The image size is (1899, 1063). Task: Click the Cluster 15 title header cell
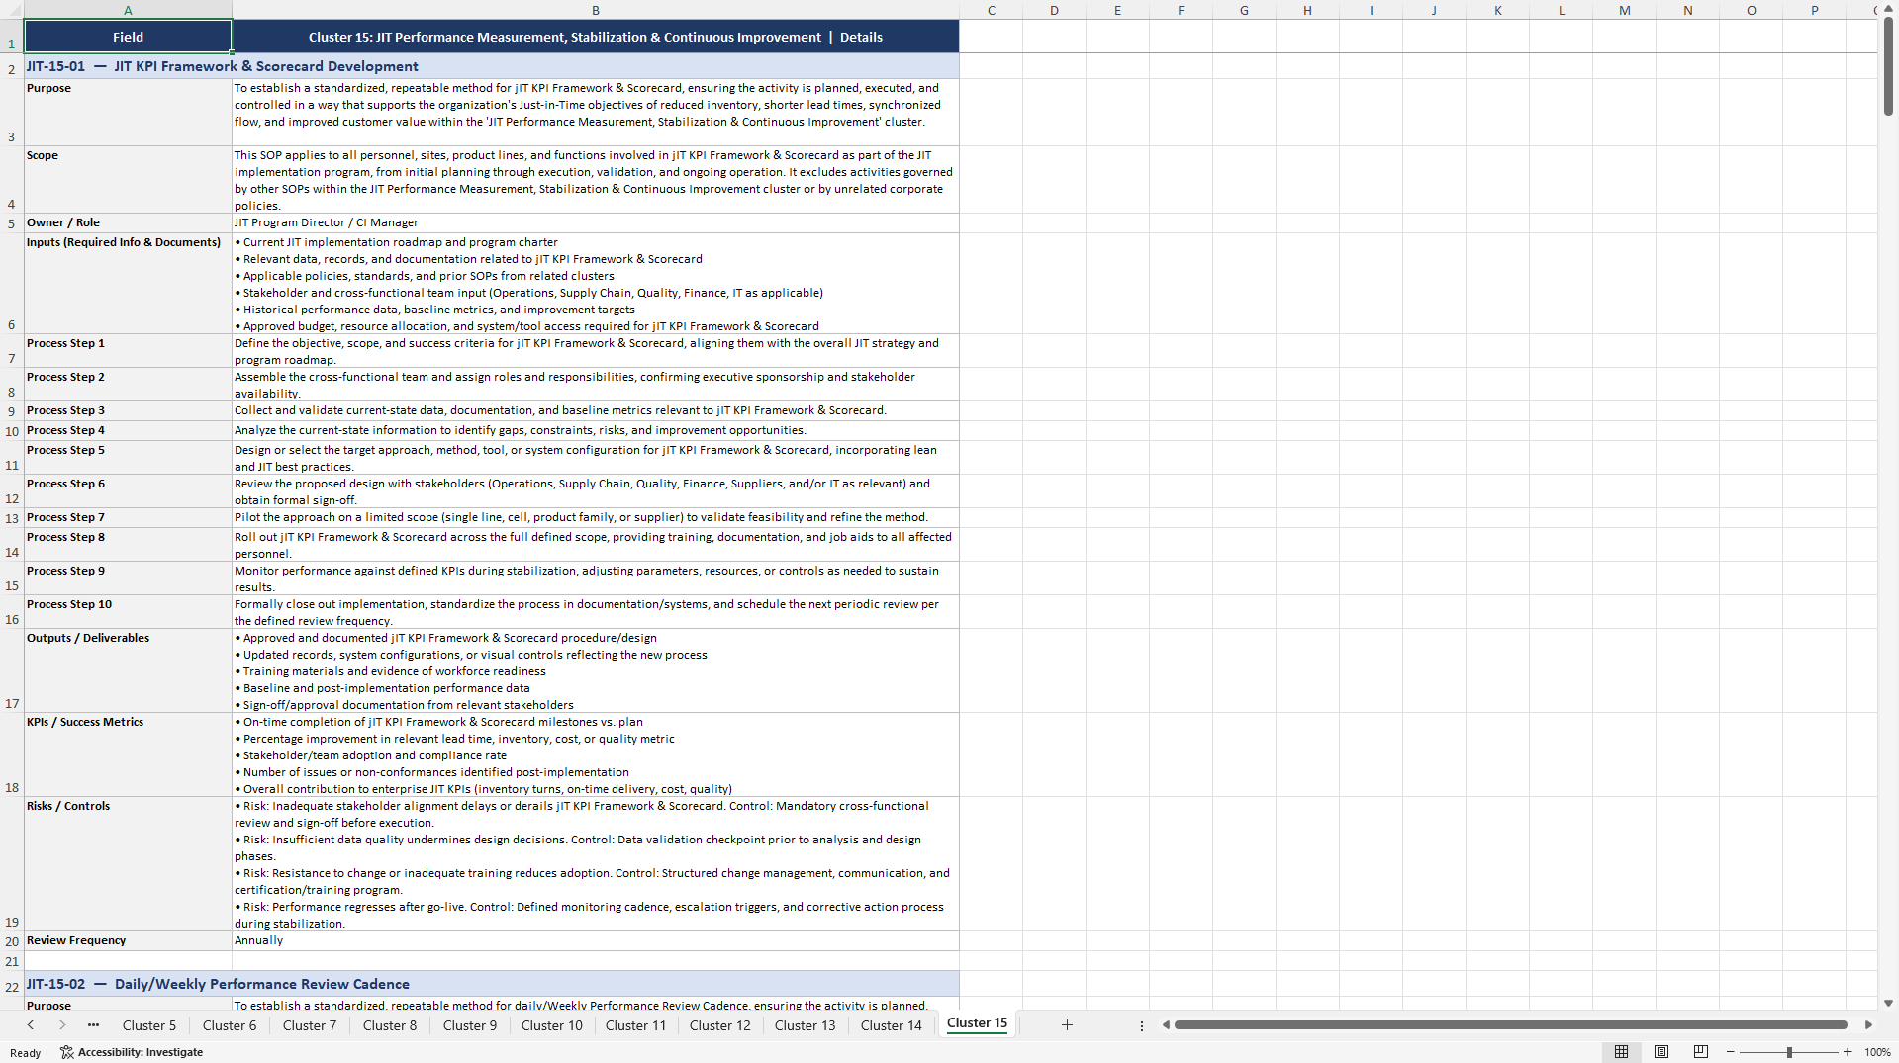[596, 37]
